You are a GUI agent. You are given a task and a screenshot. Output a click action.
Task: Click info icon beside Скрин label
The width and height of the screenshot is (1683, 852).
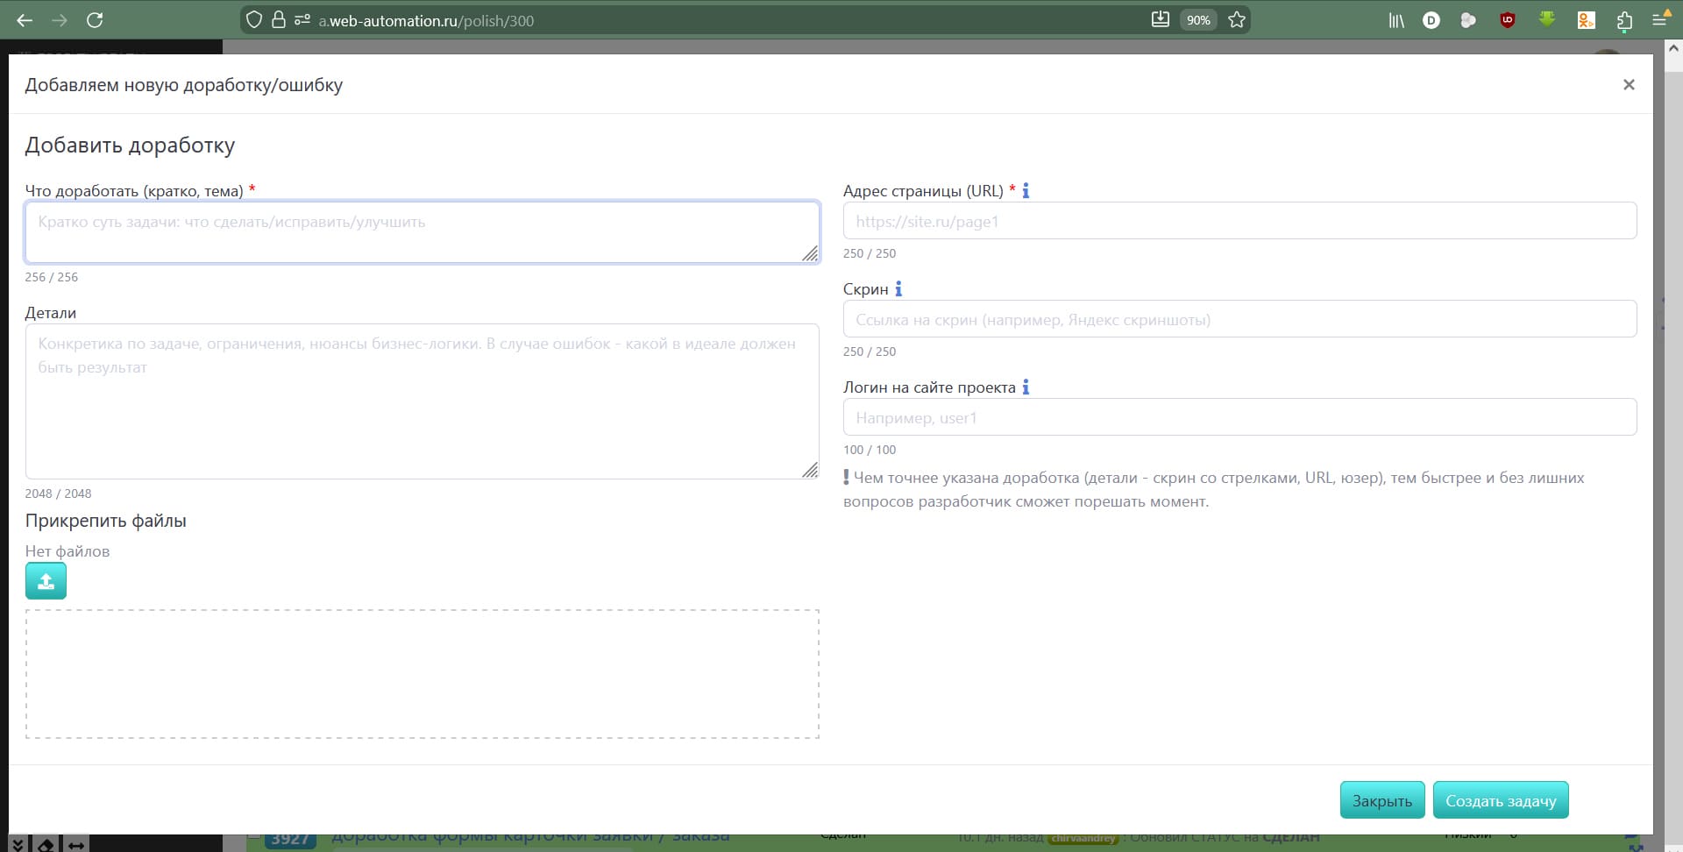(x=898, y=288)
